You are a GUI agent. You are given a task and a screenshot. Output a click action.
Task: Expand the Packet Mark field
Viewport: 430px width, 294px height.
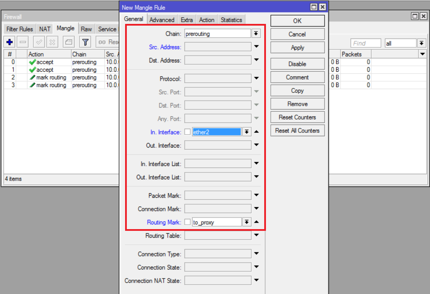click(x=256, y=195)
